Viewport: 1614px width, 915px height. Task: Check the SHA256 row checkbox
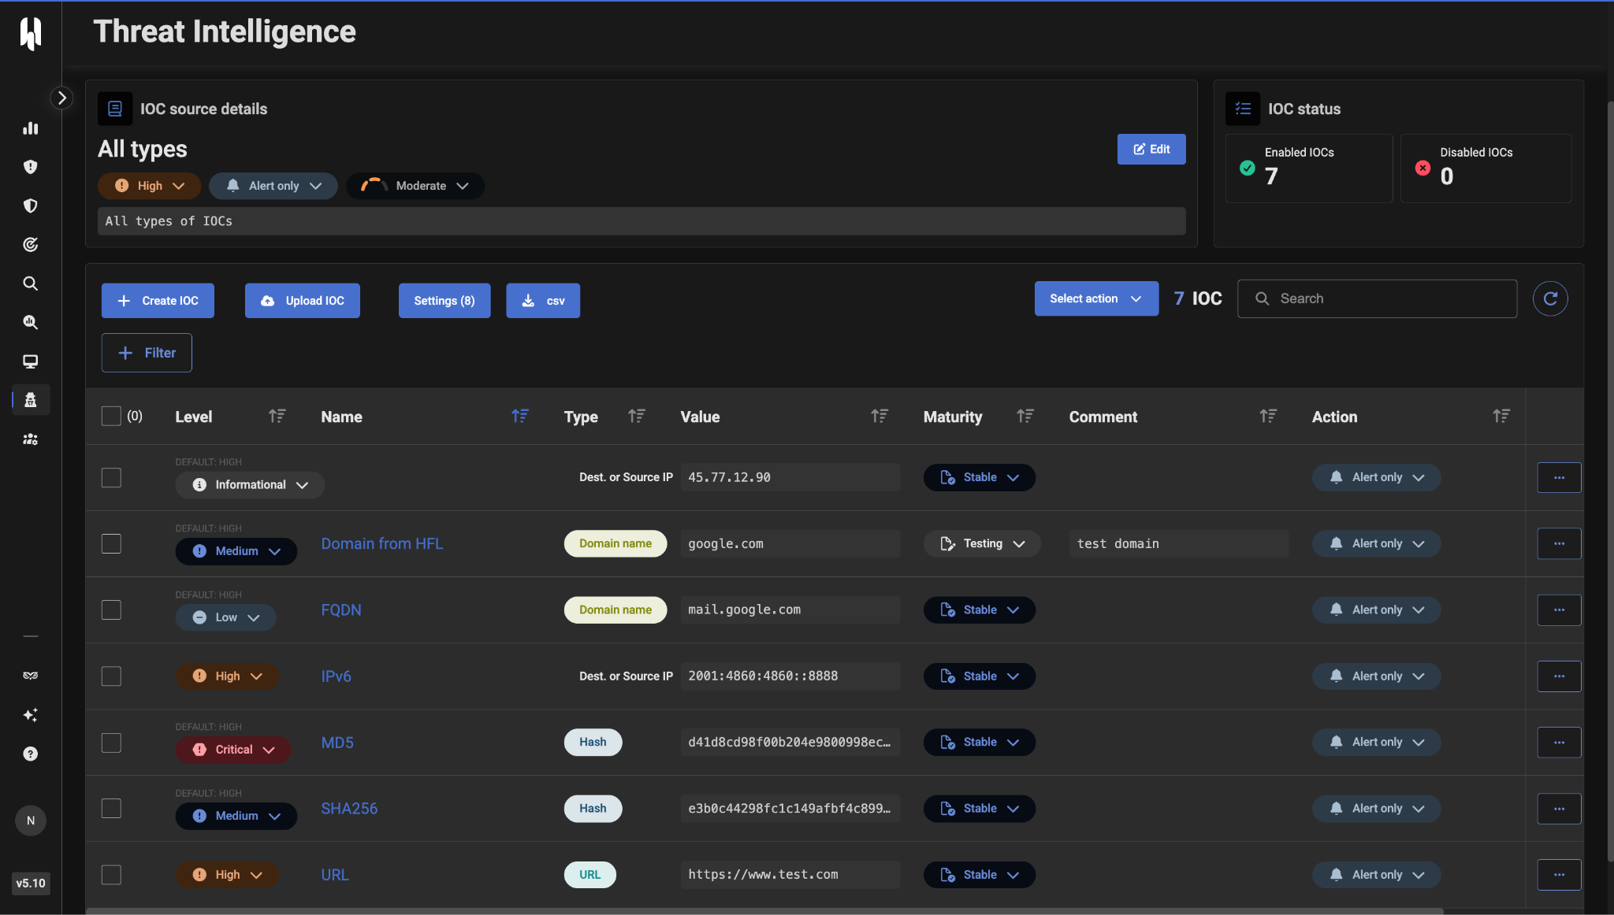pyautogui.click(x=111, y=808)
